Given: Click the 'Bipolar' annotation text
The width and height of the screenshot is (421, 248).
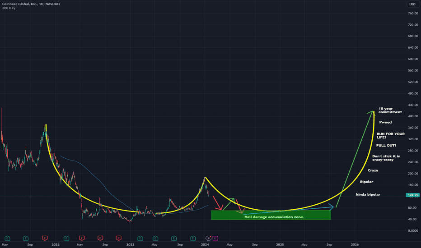Looking at the screenshot, I should (366, 182).
